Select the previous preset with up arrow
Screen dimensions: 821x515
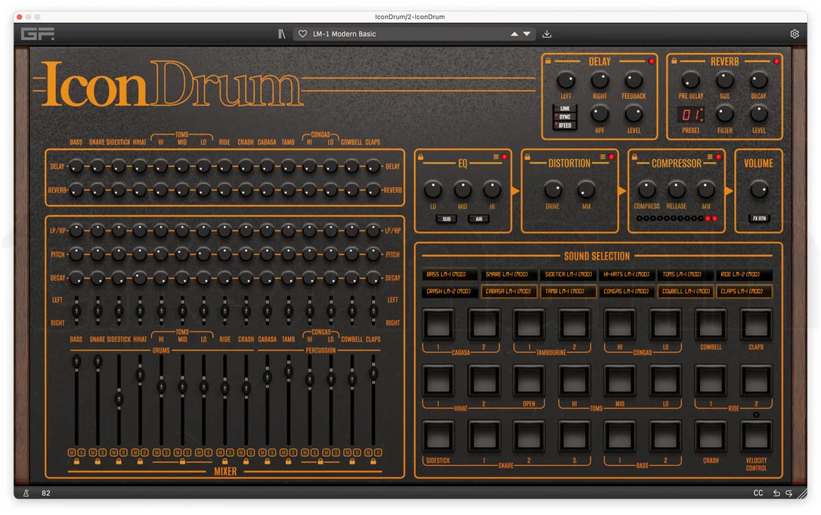click(514, 34)
